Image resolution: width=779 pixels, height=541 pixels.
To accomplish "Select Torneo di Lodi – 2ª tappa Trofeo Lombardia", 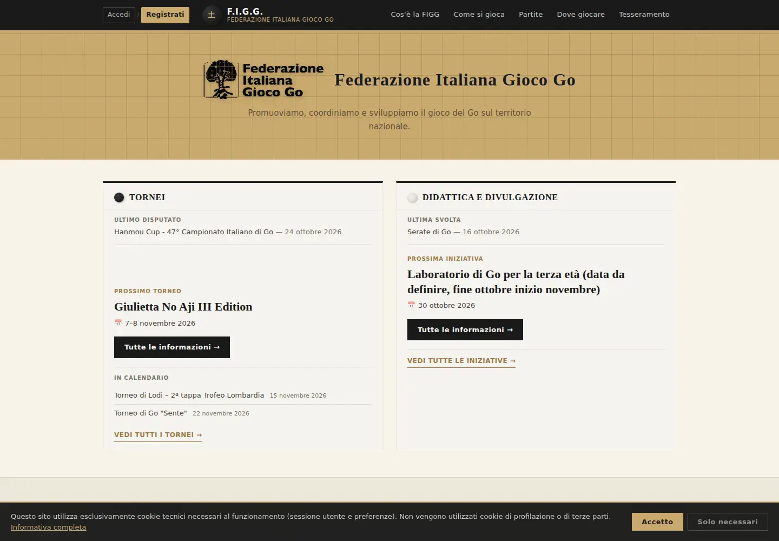I will click(x=189, y=395).
